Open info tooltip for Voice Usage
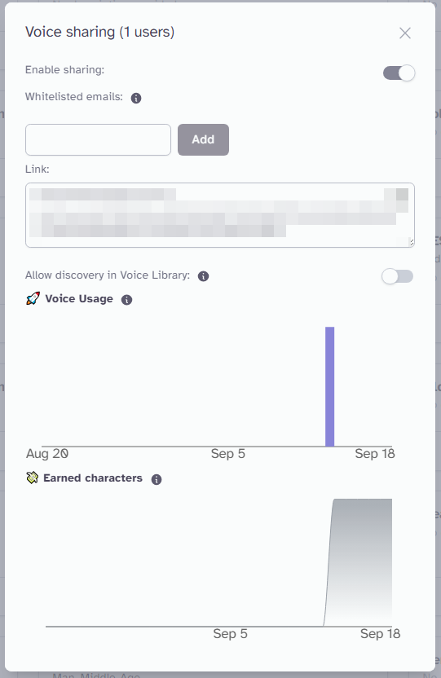The height and width of the screenshot is (678, 441). pyautogui.click(x=126, y=300)
